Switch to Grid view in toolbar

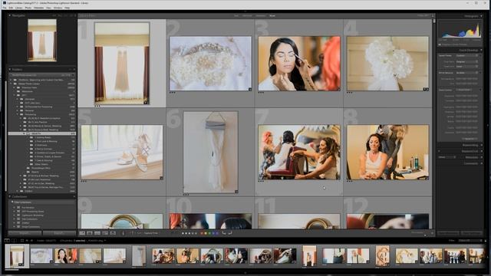click(x=82, y=233)
